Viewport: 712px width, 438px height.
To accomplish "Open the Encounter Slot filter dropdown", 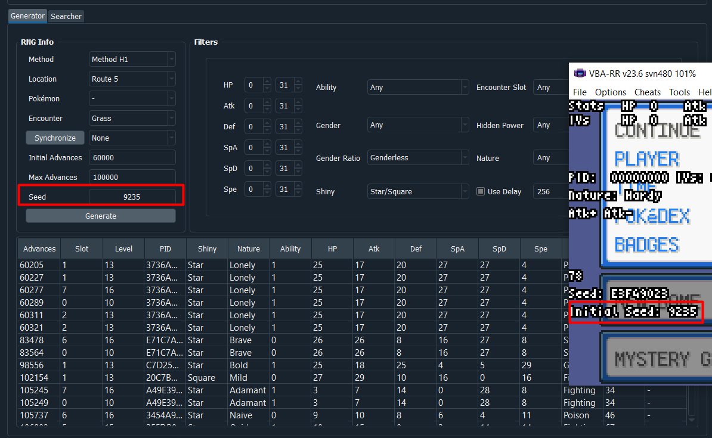I will [x=551, y=87].
